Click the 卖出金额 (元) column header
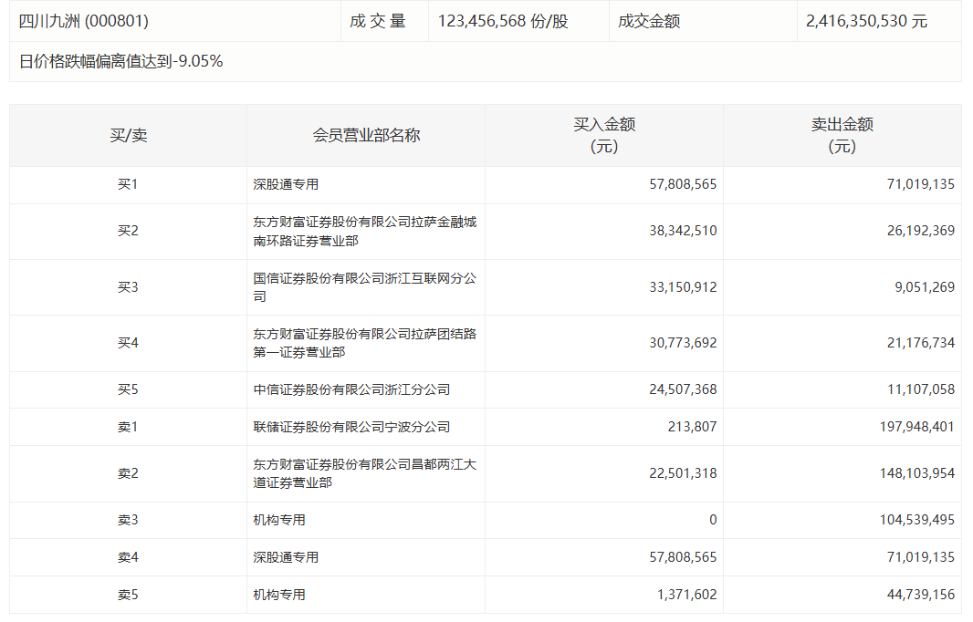The image size is (973, 622). (842, 136)
